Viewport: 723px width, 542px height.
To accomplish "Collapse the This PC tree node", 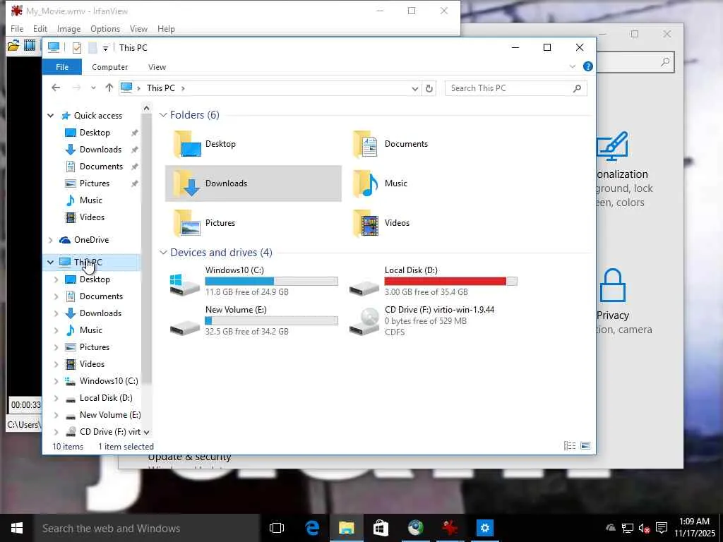I will (51, 263).
